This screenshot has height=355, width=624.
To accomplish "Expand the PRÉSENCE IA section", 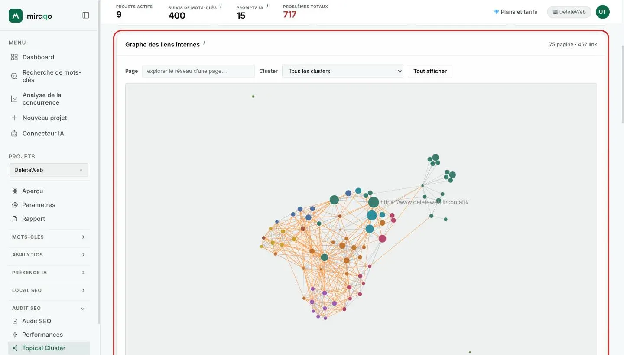I will 49,273.
